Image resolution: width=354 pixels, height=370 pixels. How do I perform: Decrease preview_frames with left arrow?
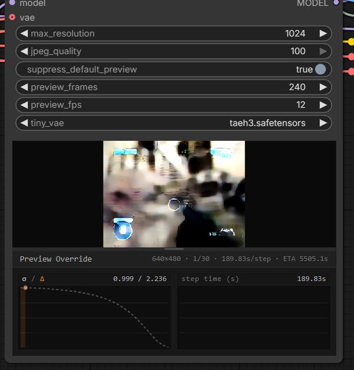(24, 87)
